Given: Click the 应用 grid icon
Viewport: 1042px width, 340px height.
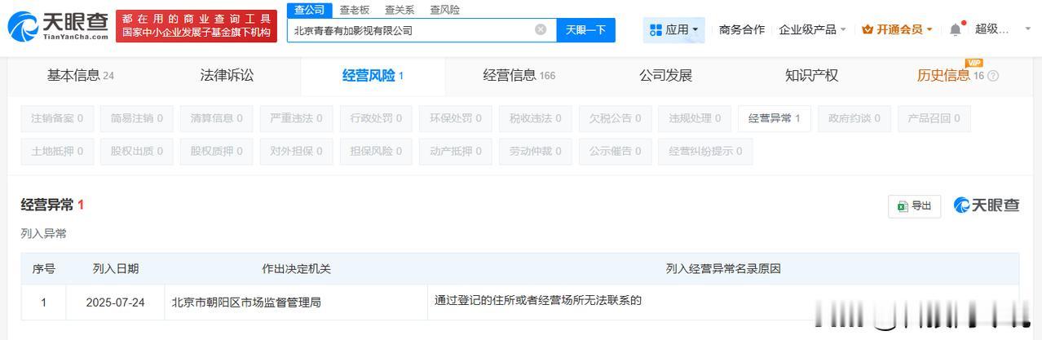Looking at the screenshot, I should click(656, 29).
